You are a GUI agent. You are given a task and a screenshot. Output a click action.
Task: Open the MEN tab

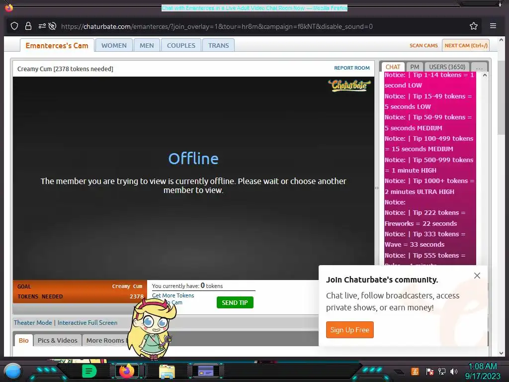tap(147, 45)
